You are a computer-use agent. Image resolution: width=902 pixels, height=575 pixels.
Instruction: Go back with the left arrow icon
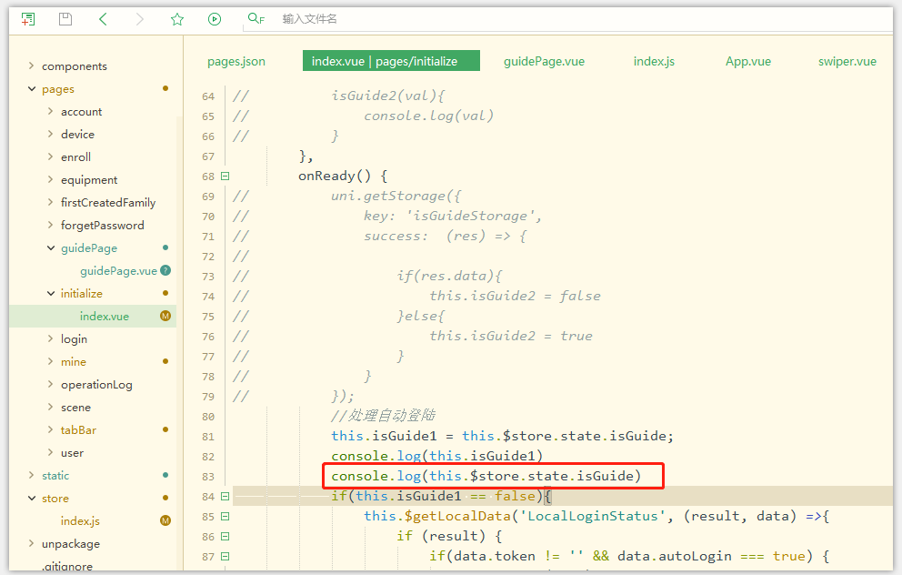(103, 19)
